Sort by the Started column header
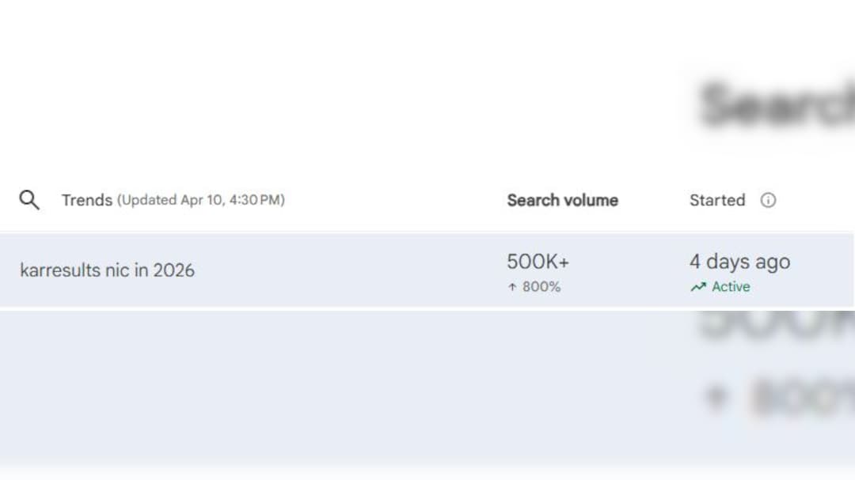 point(716,200)
